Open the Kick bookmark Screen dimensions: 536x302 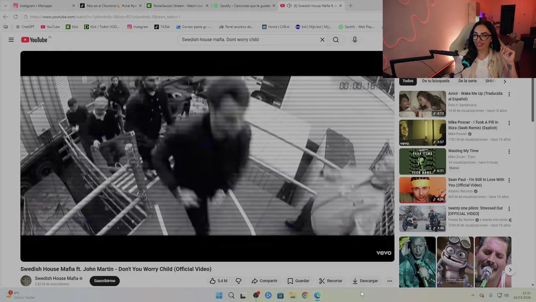72,27
